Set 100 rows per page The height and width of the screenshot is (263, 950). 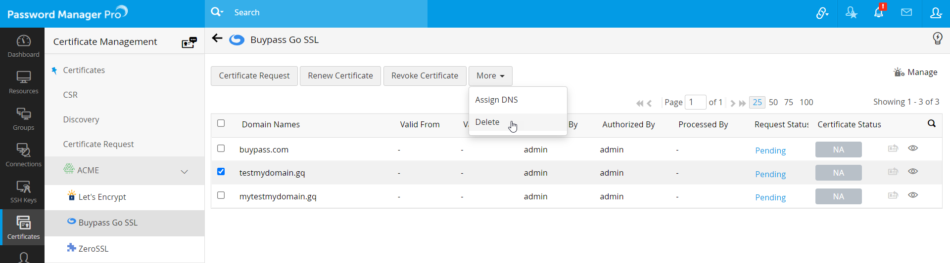807,102
